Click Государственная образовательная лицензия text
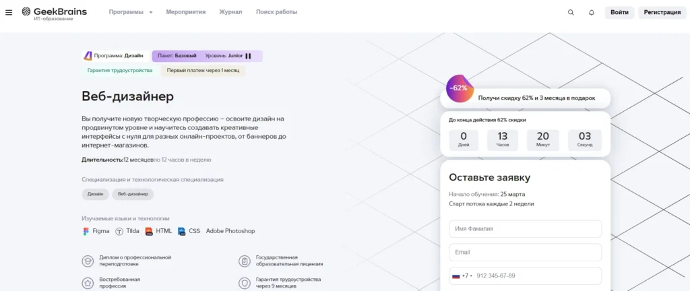Image resolution: width=690 pixels, height=291 pixels. click(289, 261)
